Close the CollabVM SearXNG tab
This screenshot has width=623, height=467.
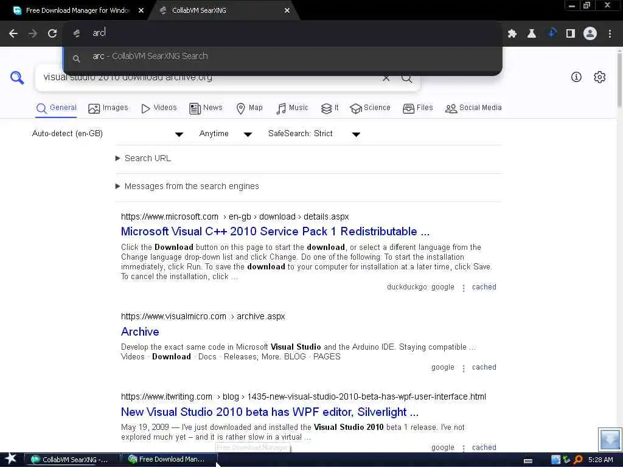coord(287,10)
